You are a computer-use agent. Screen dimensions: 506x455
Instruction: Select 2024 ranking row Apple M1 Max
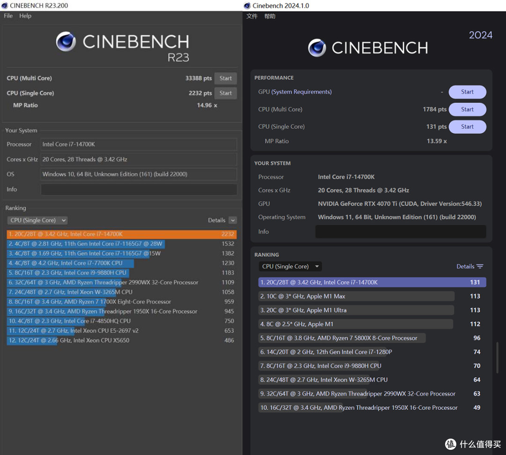pyautogui.click(x=372, y=296)
